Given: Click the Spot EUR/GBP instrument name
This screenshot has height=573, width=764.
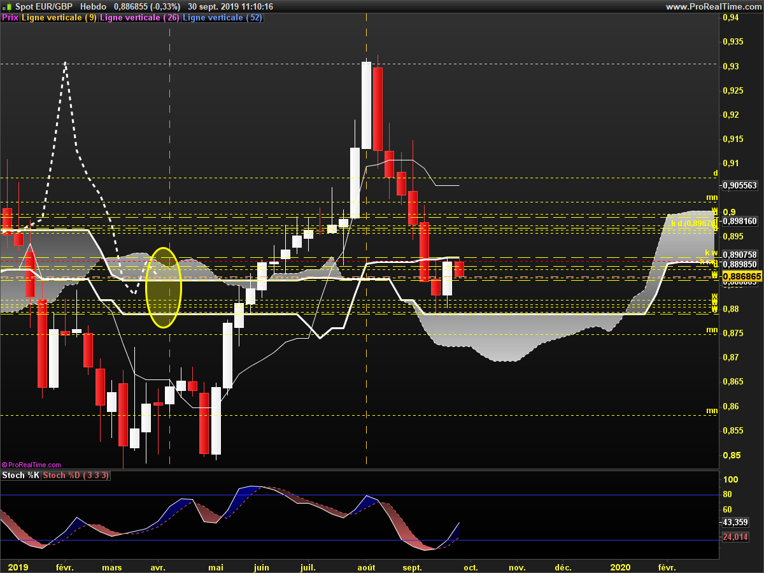Looking at the screenshot, I should 45,6.
